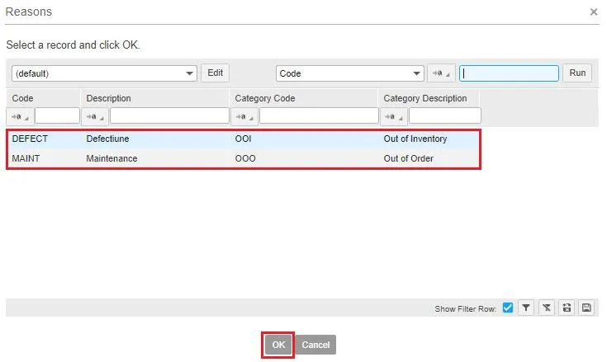The width and height of the screenshot is (607, 362).
Task: Sort by the Description column header
Action: pos(108,98)
